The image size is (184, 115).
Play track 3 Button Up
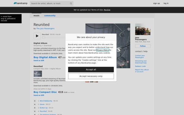click(35, 108)
